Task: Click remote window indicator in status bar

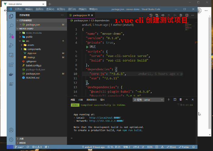Action: point(10,147)
